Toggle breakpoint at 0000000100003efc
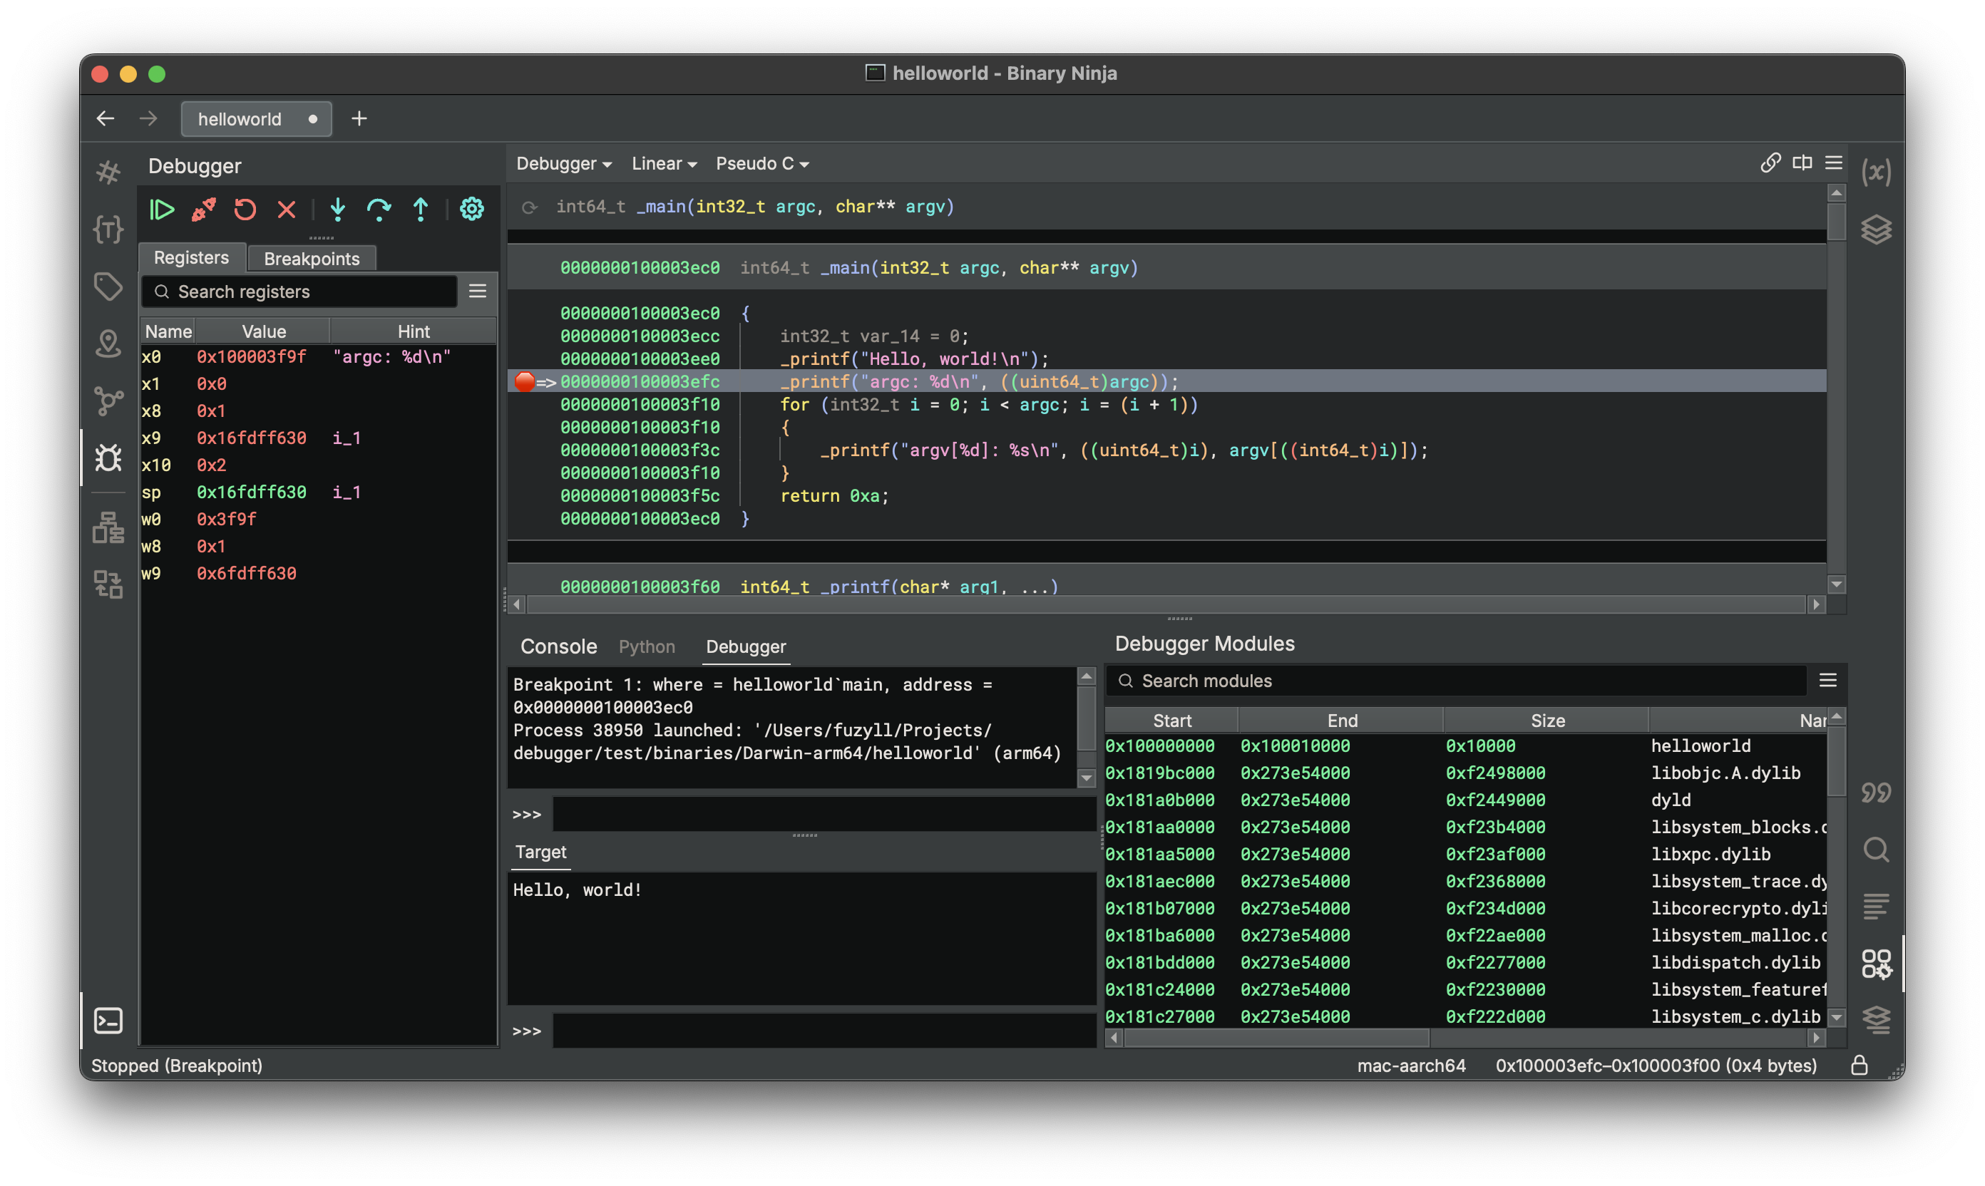The image size is (1985, 1186). [x=525, y=382]
